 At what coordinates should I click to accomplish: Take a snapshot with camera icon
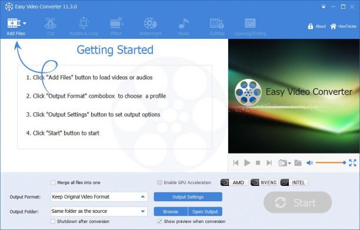point(282,163)
